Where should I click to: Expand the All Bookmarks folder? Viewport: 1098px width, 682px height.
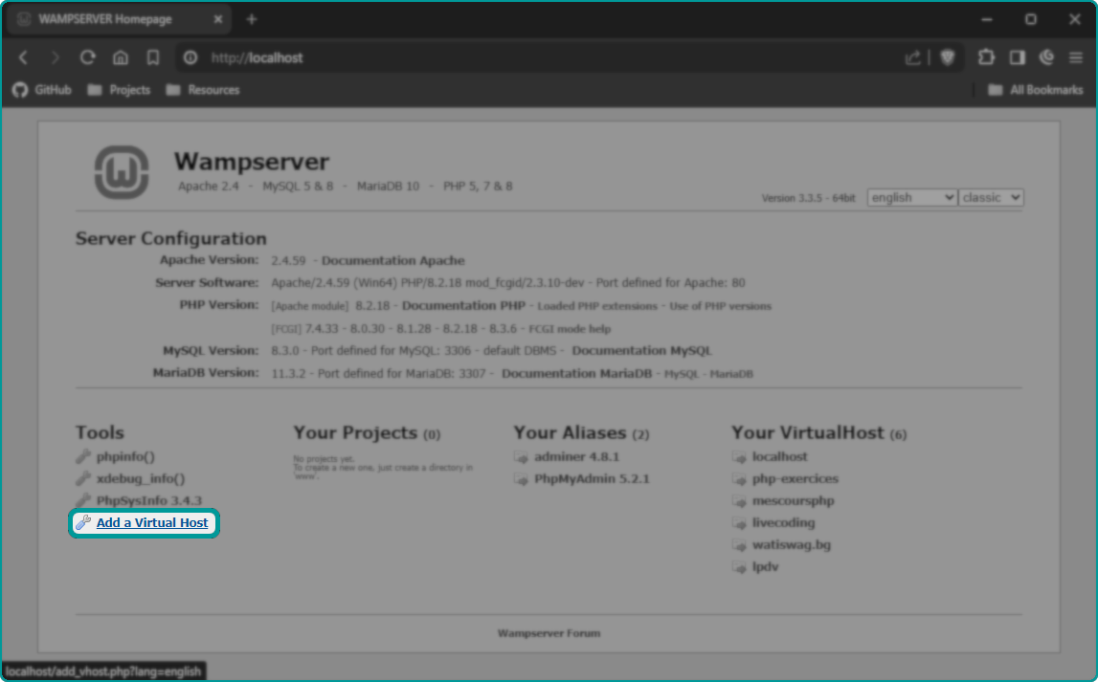tap(1035, 90)
